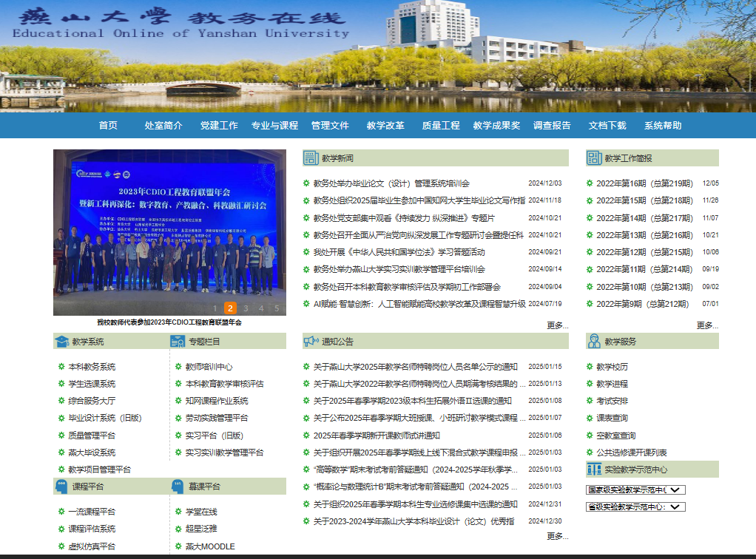
Task: Click the 教学新闻 section header icon
Action: pyautogui.click(x=311, y=158)
